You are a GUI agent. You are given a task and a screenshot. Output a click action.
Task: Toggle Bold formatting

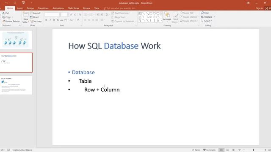tap(46, 20)
